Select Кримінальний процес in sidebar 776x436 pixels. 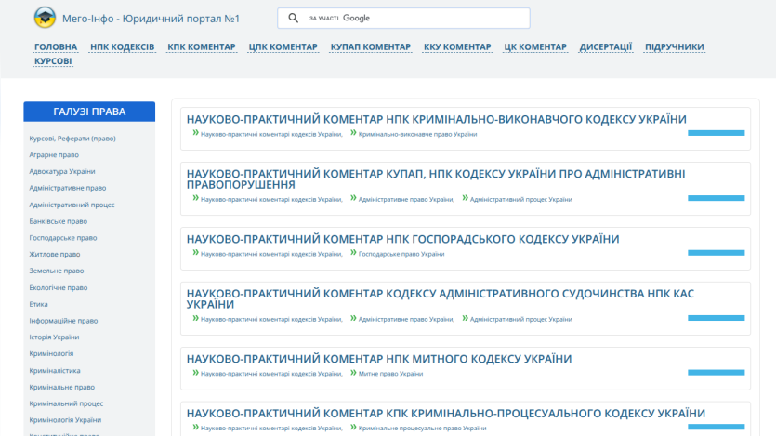click(66, 403)
